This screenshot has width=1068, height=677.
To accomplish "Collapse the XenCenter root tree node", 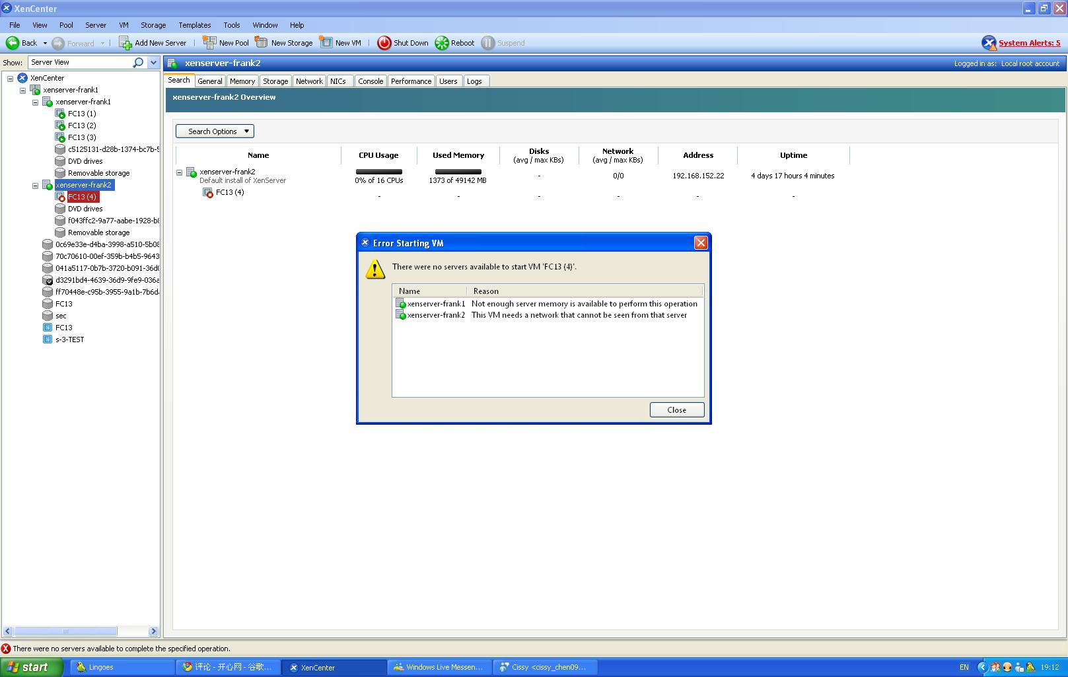I will point(11,79).
